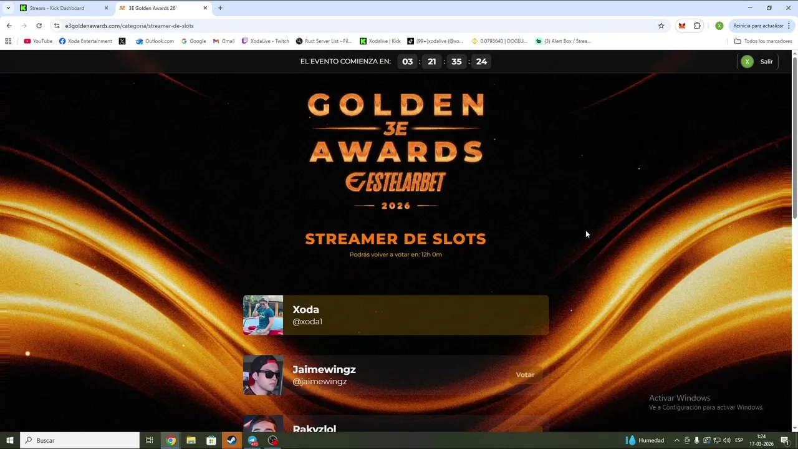Click the Windows Buscar search box
798x449 pixels.
point(80,440)
